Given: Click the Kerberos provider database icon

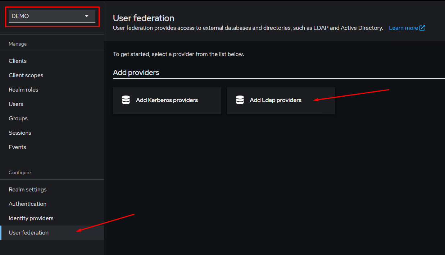Looking at the screenshot, I should pos(126,100).
